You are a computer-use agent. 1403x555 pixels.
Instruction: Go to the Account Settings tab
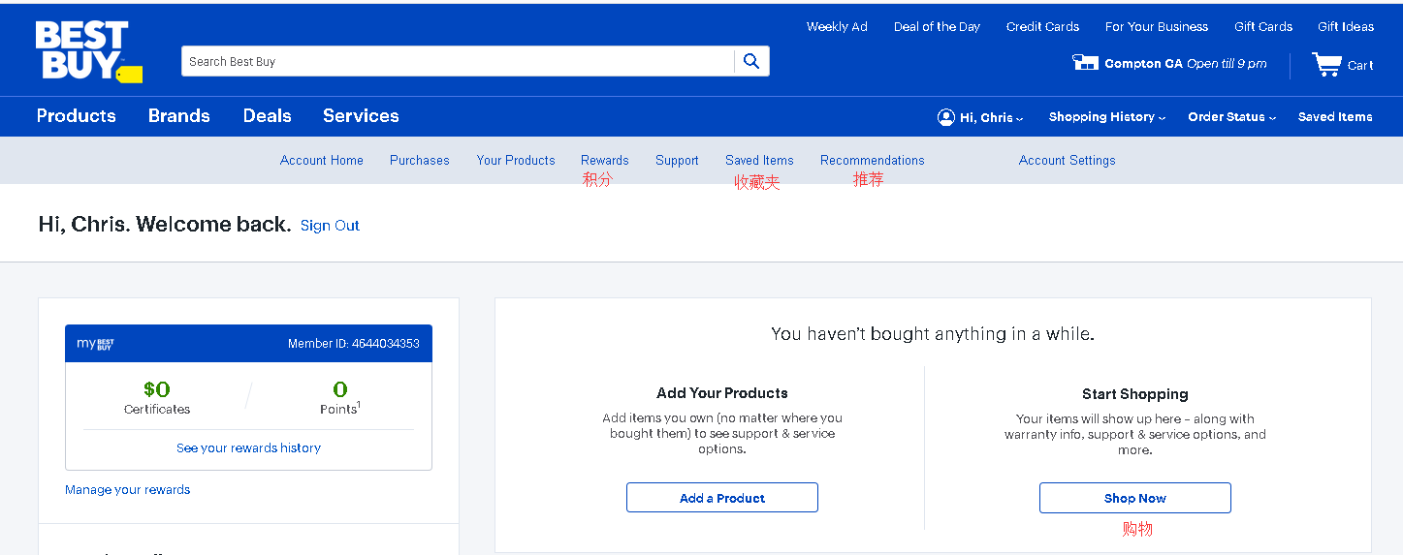coord(1067,161)
